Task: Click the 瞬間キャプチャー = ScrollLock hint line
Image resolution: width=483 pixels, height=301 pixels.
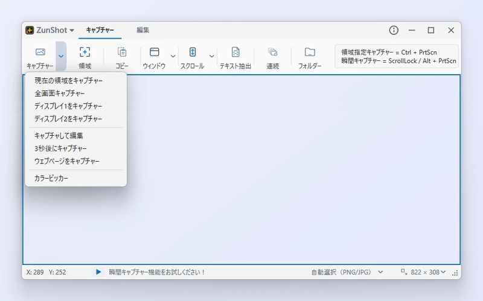Action: 398,61
